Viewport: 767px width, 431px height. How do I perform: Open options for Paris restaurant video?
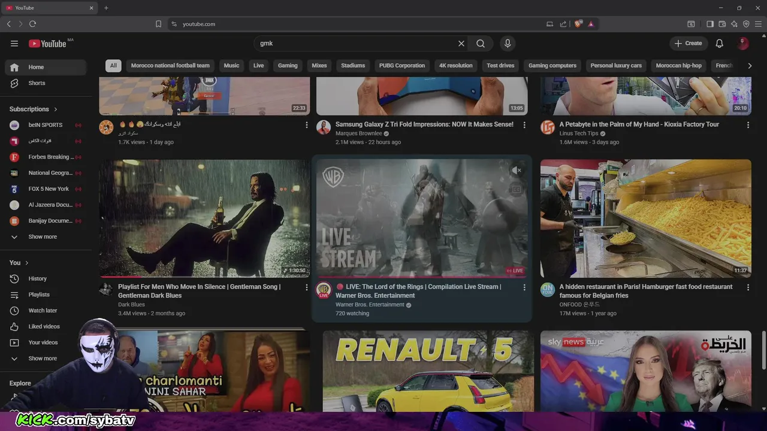pyautogui.click(x=748, y=287)
